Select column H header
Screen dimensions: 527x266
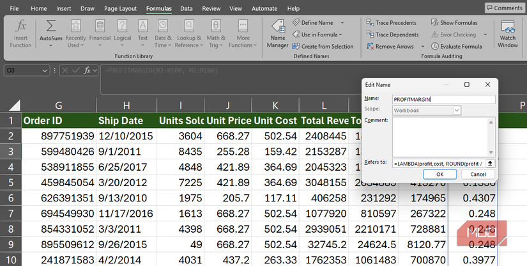point(126,106)
